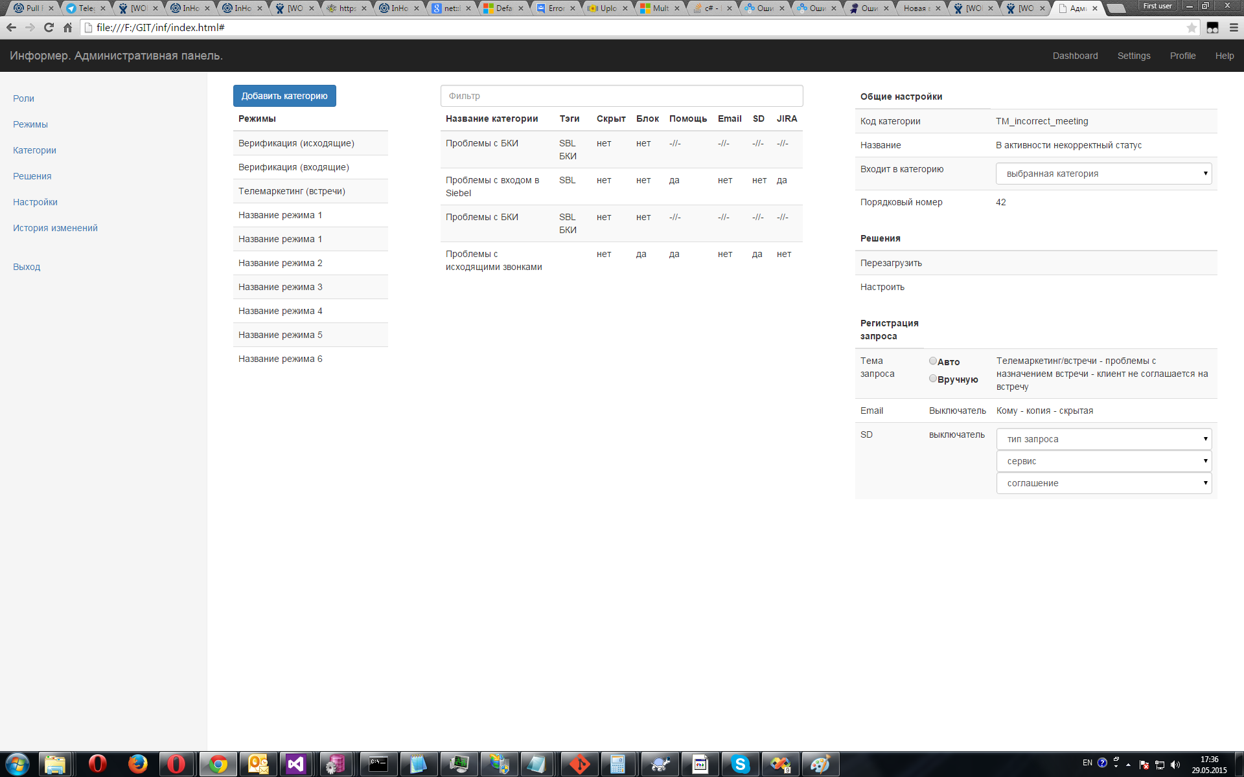The image size is (1244, 777).
Task: Bookmark page with star icon
Action: point(1192,28)
